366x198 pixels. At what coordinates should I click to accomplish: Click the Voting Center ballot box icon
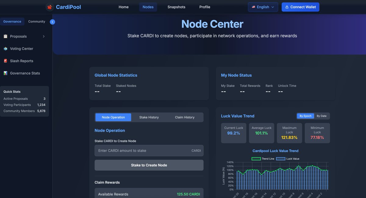(x=5, y=49)
